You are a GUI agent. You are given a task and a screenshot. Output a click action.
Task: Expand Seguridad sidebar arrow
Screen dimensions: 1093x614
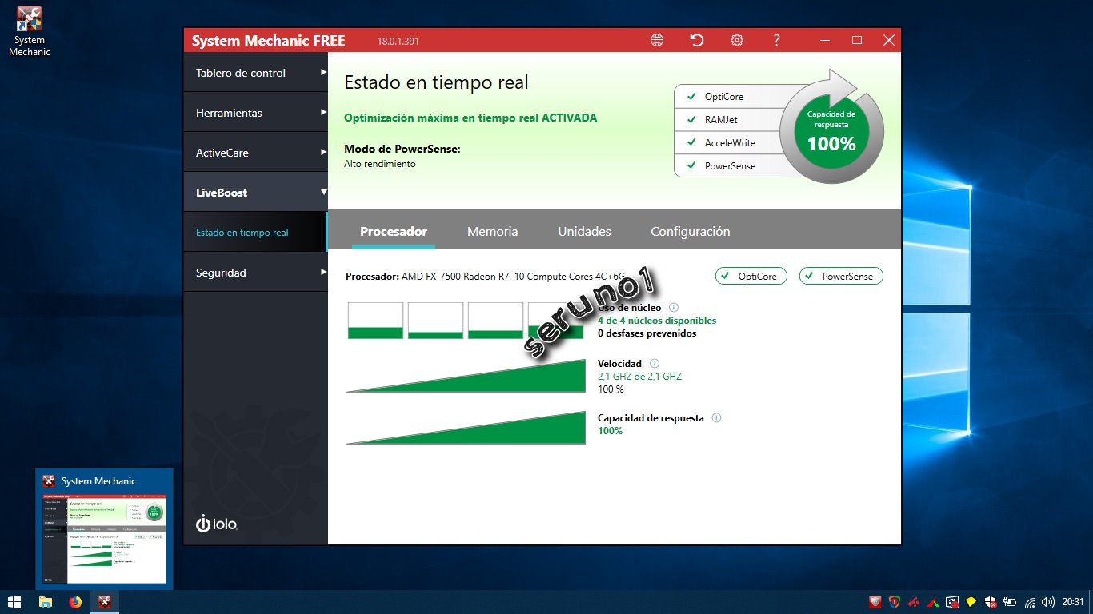323,272
